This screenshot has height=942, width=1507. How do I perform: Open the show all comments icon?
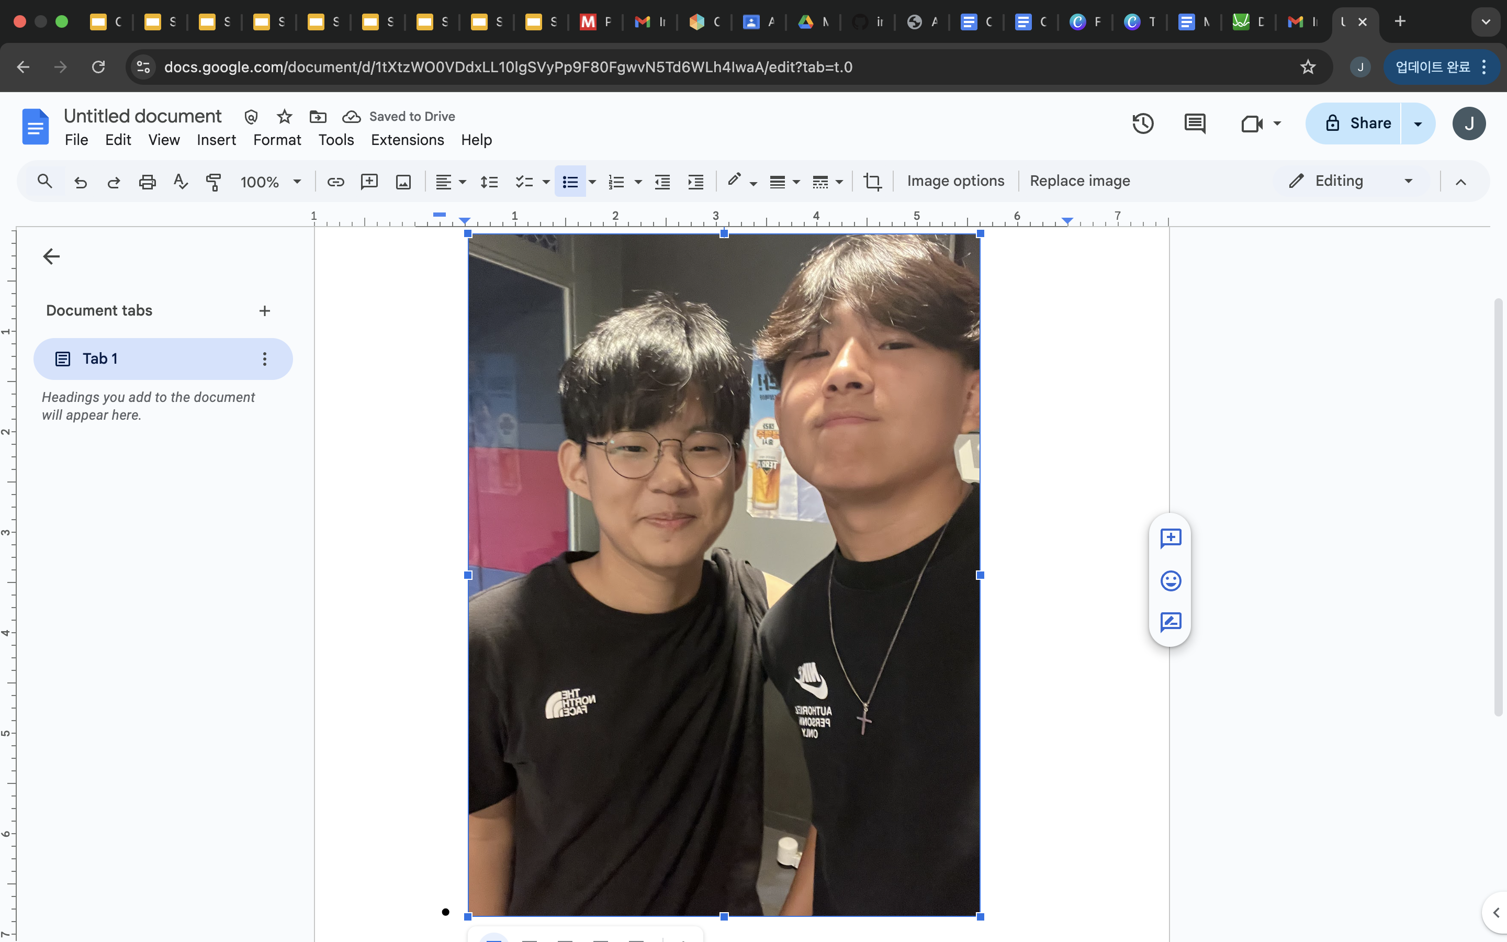pos(1194,124)
